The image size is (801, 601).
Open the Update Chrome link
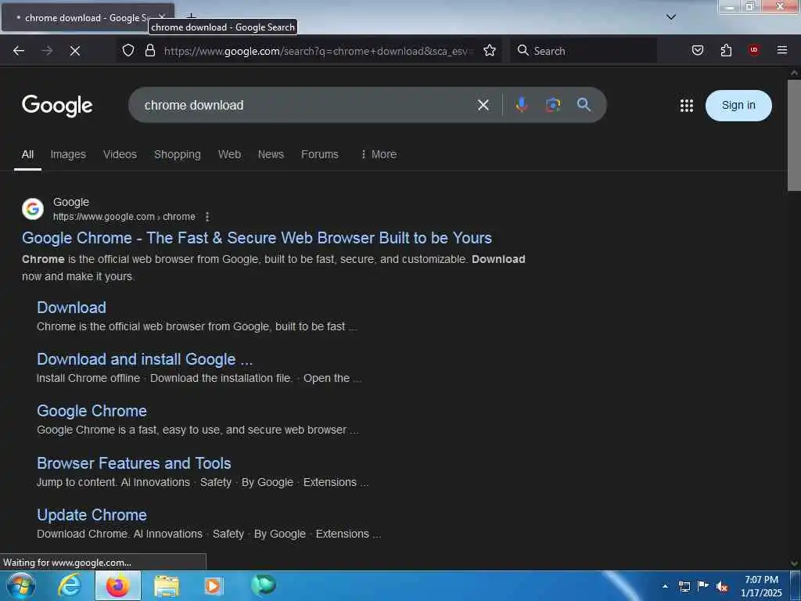(92, 515)
